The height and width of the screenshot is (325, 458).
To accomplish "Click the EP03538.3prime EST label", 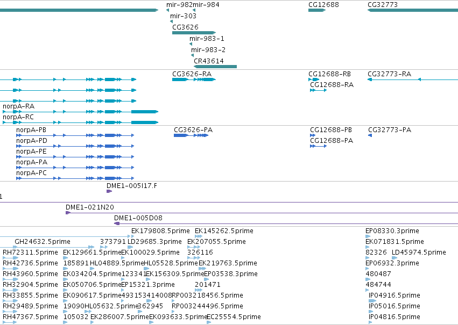I will pos(231,275).
